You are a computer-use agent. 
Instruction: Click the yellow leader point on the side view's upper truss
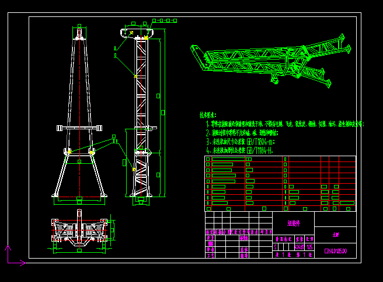(x=135, y=77)
